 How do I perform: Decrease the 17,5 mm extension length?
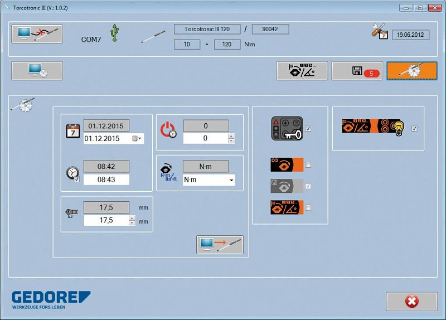click(x=132, y=223)
